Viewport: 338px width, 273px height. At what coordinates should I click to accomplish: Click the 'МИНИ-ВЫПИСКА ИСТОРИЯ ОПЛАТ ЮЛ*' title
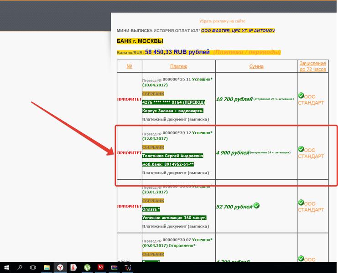pos(158,31)
